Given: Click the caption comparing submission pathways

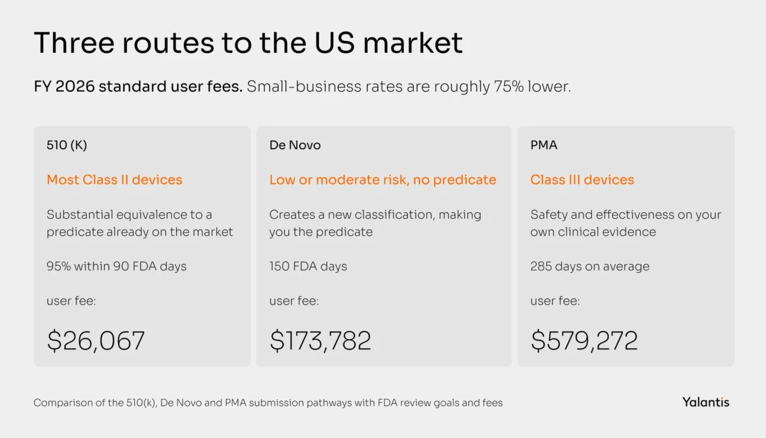Looking at the screenshot, I should pyautogui.click(x=268, y=403).
